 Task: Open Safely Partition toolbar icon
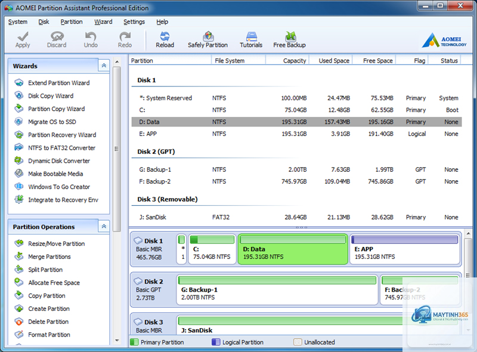tap(208, 36)
